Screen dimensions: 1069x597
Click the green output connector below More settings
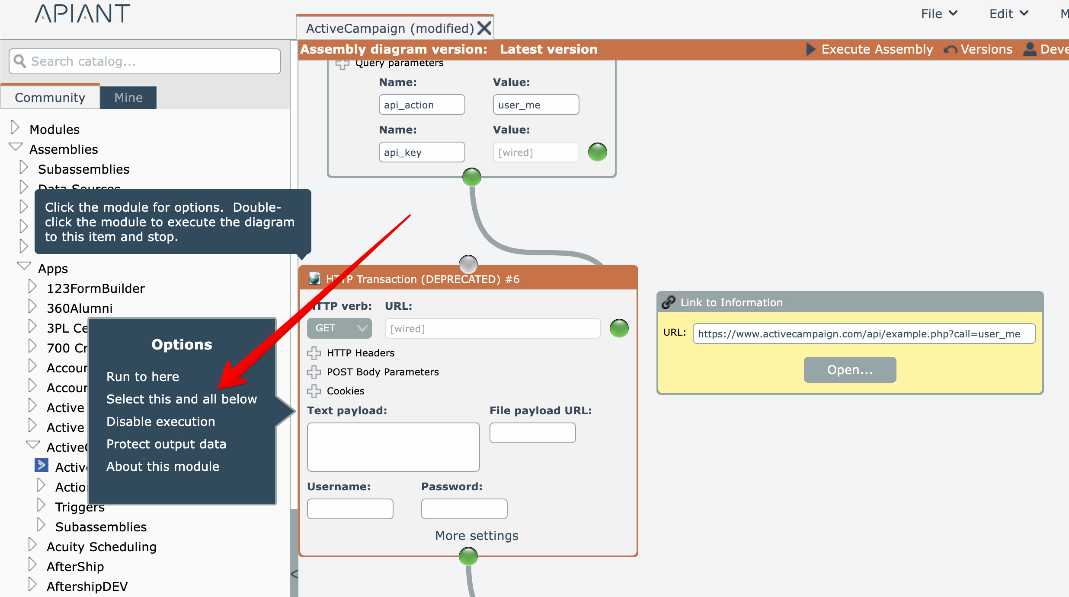(468, 556)
